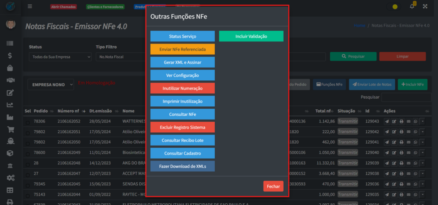
Task: Click WhatsApp icon for invoice Id 129042
Action: [415, 132]
